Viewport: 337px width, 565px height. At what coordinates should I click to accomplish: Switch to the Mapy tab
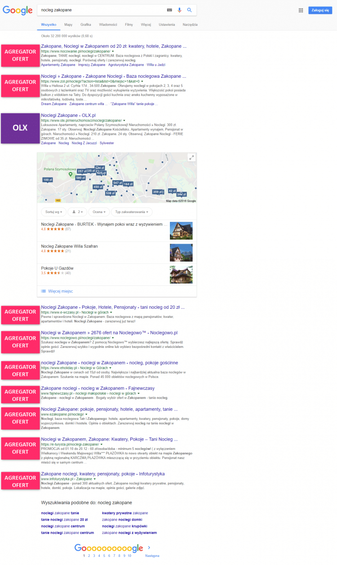click(x=68, y=24)
